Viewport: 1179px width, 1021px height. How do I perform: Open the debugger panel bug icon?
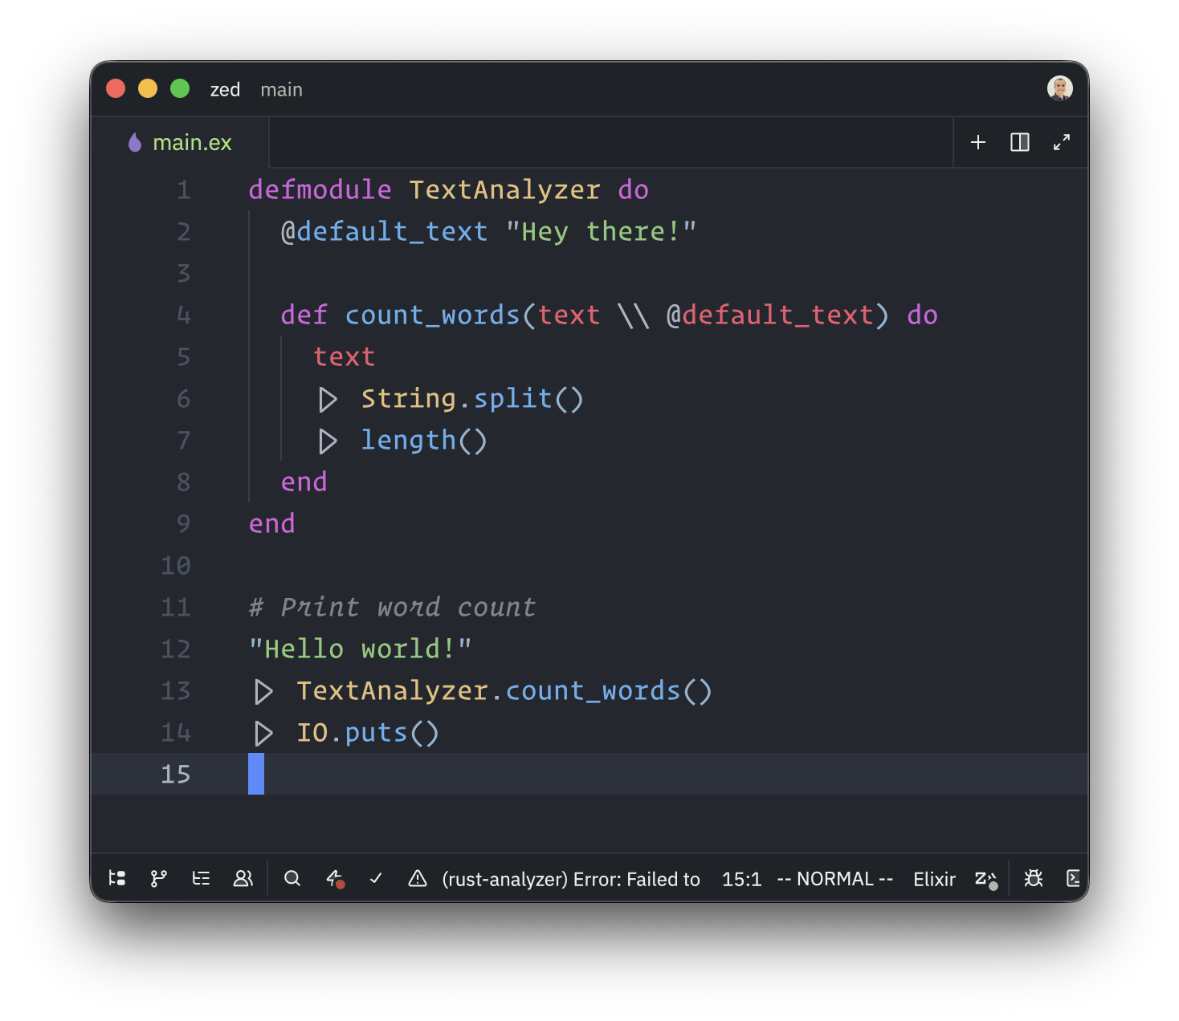(1034, 878)
